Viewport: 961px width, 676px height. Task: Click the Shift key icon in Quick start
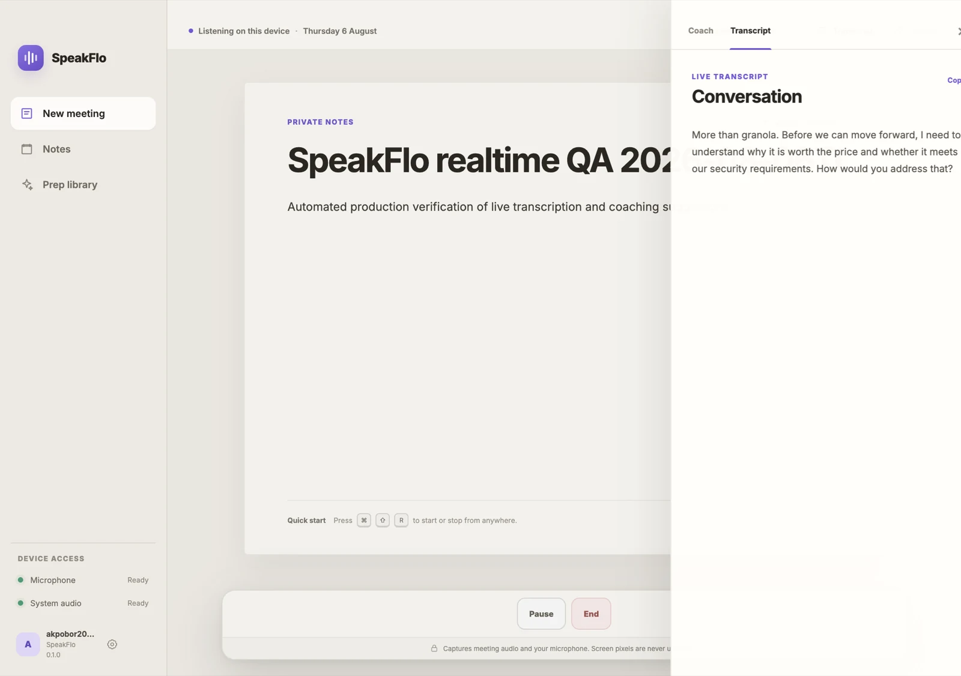click(383, 520)
